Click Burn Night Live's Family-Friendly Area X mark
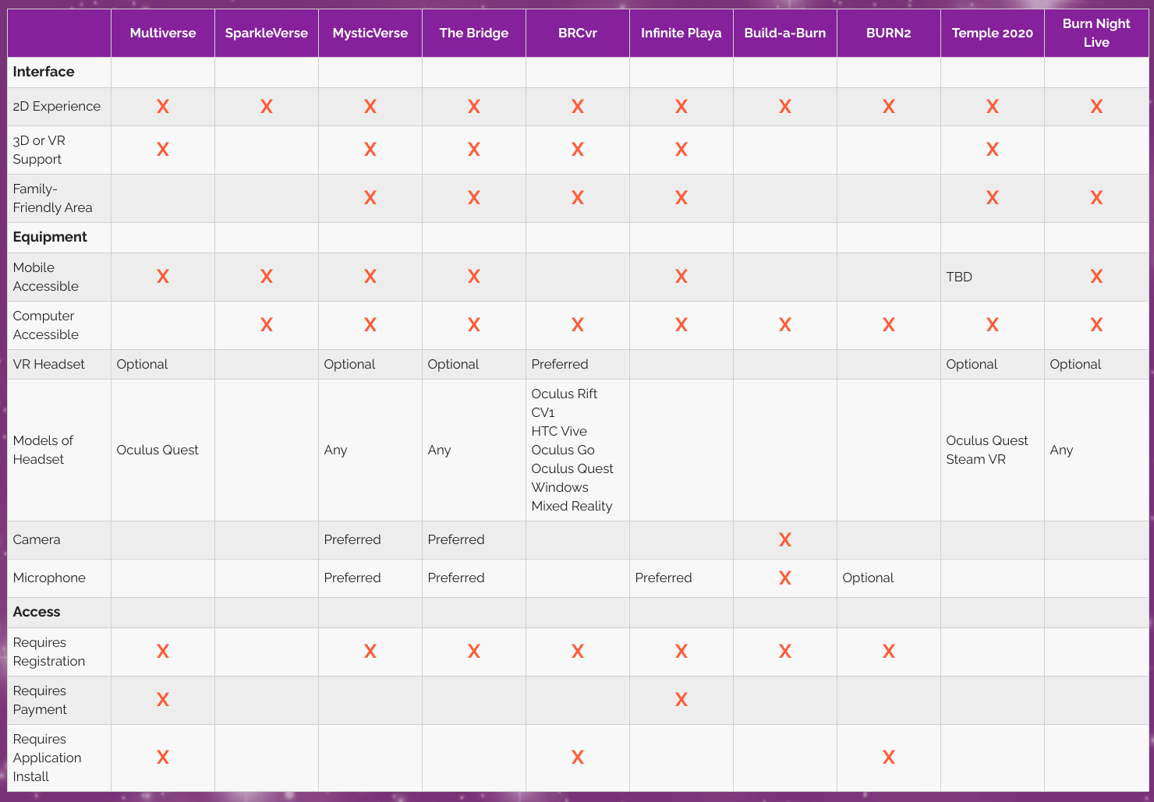The width and height of the screenshot is (1154, 802). coord(1096,198)
